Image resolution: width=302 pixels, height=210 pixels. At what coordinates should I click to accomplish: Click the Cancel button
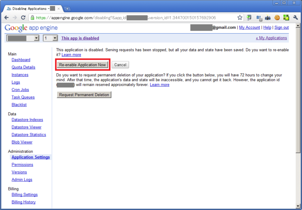(x=120, y=65)
